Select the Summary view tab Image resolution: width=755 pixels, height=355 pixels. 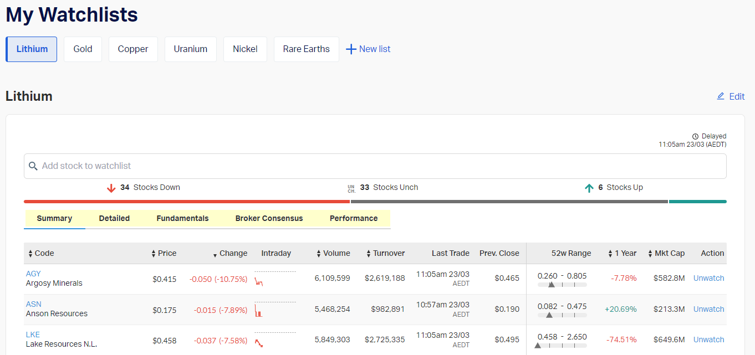[54, 219]
